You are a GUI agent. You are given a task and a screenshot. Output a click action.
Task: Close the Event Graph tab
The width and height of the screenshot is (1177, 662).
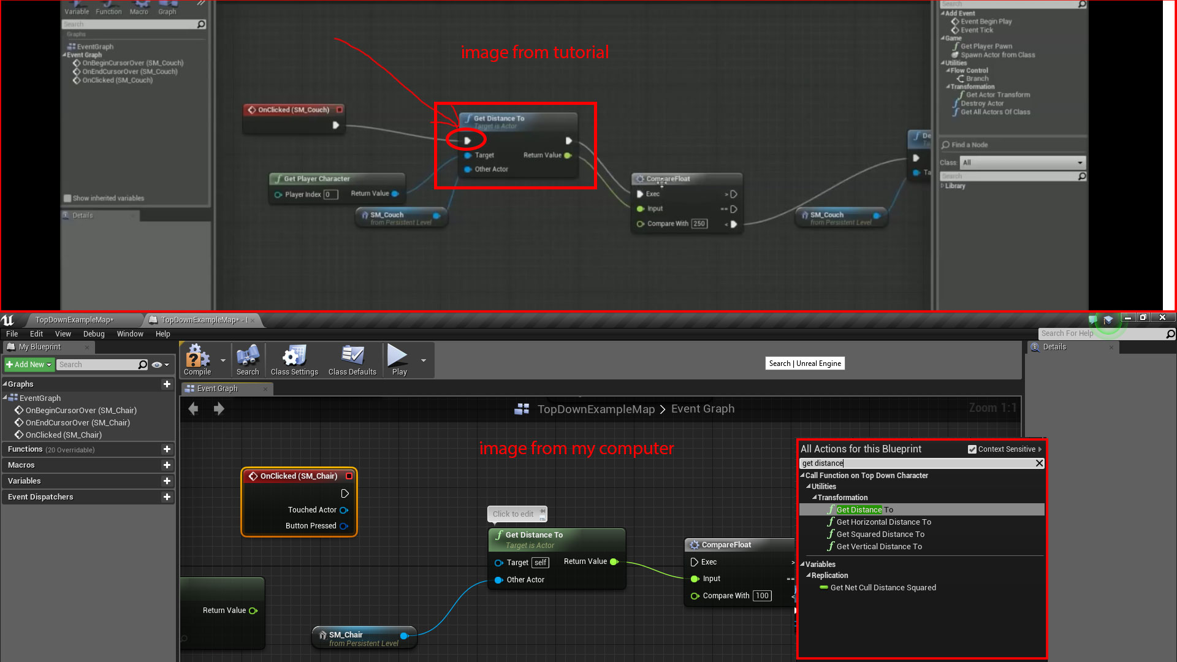click(x=265, y=389)
